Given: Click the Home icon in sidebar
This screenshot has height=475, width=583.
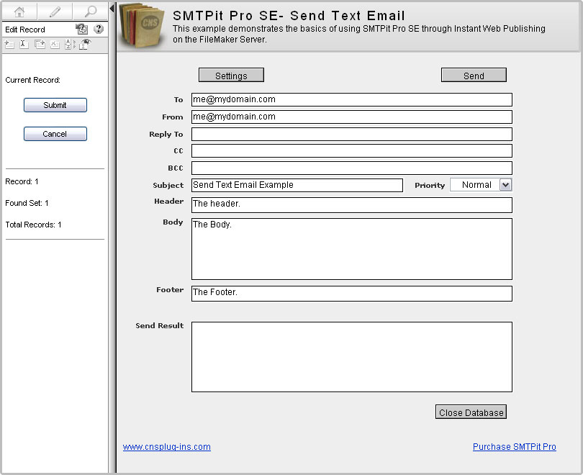Looking at the screenshot, I should point(19,12).
